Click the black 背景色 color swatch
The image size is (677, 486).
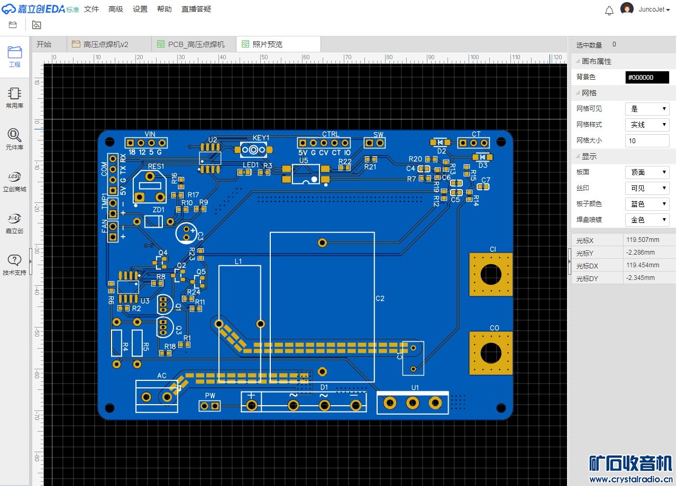point(647,77)
